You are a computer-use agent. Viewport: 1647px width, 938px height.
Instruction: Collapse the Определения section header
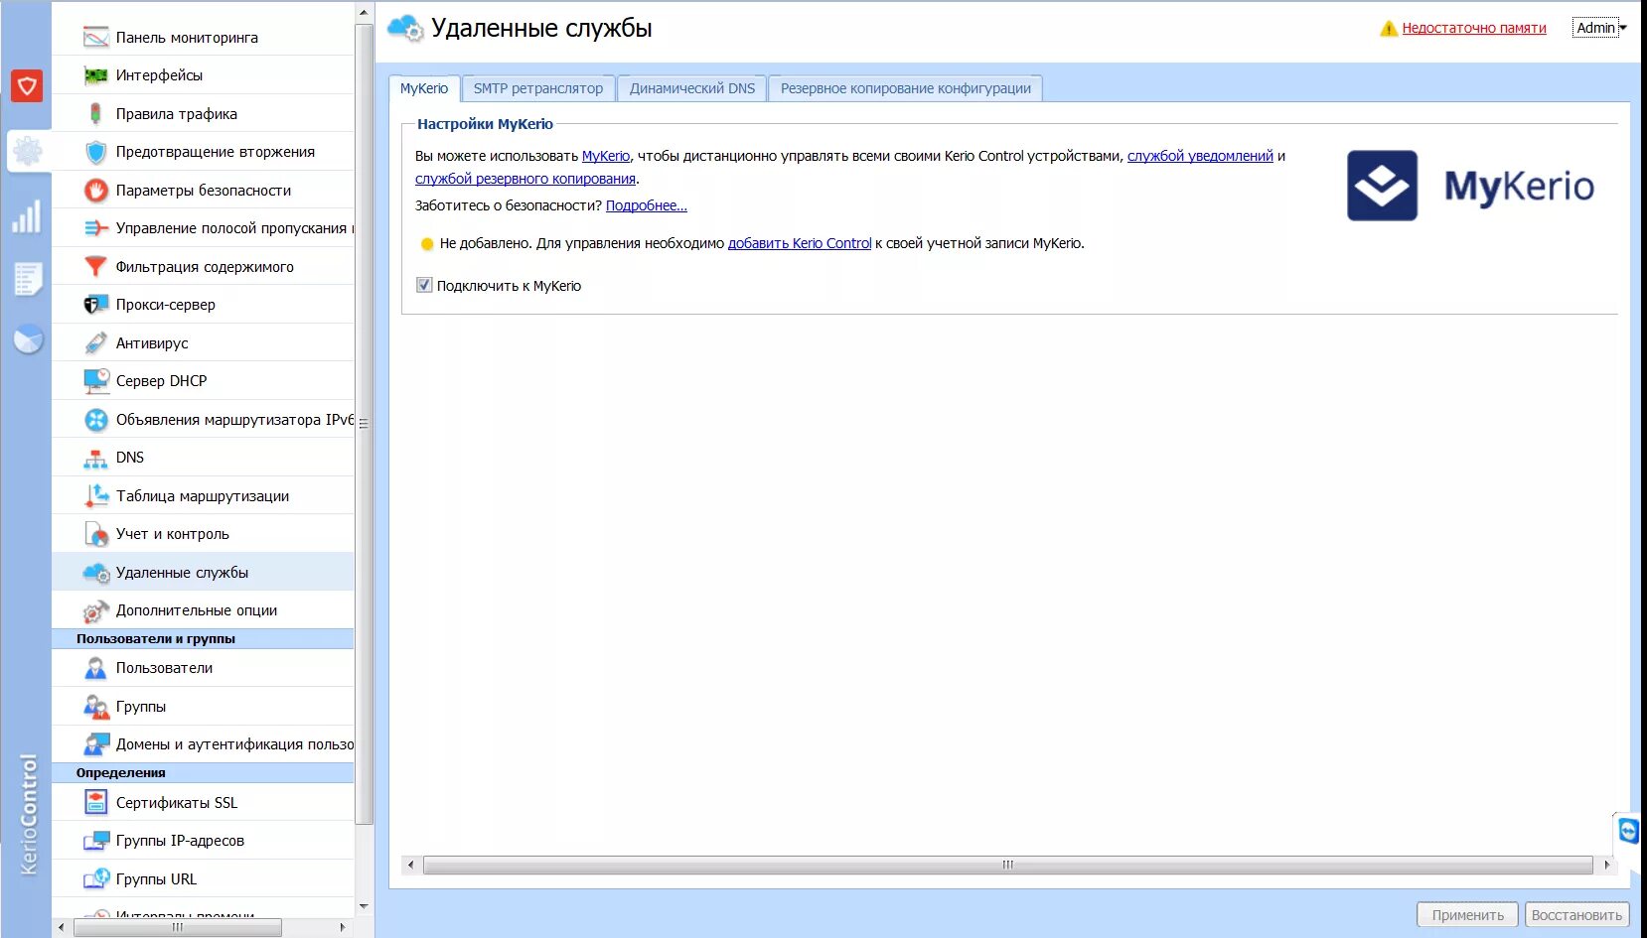click(203, 773)
